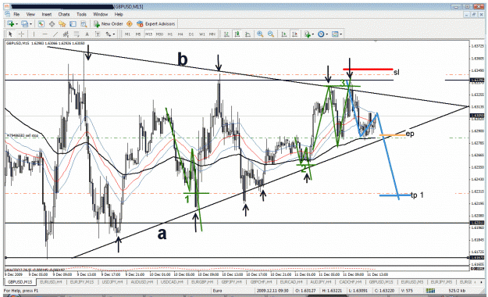The width and height of the screenshot is (488, 297).
Task: Open the Strategy Tester icon
Action: coord(84,23)
